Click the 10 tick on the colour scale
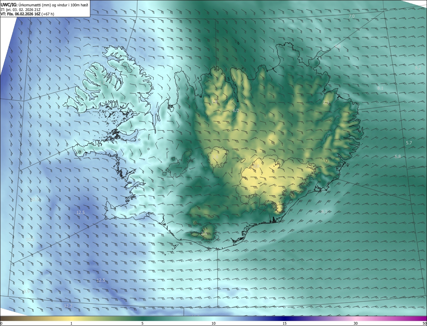Screen dimensions: 427x326 tap(213, 323)
